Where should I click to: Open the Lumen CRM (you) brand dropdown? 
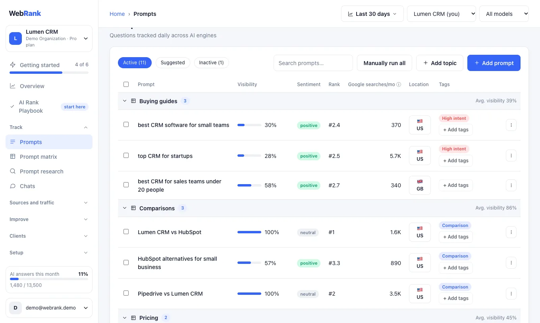tap(442, 14)
